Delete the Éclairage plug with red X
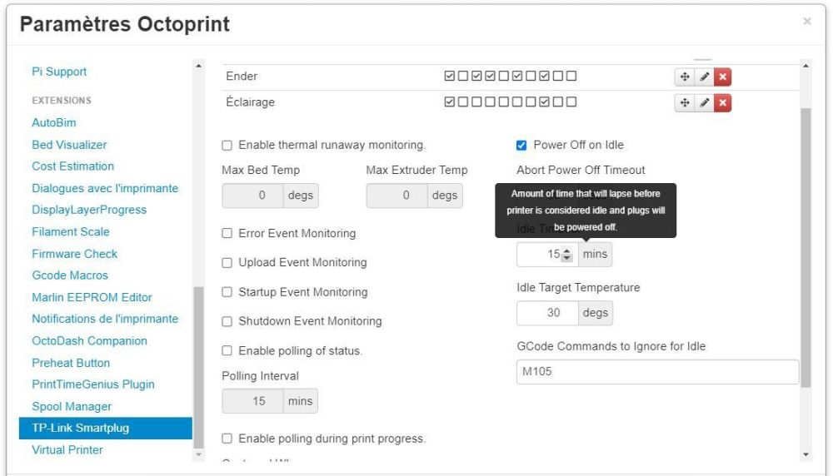The width and height of the screenshot is (833, 476). [722, 102]
